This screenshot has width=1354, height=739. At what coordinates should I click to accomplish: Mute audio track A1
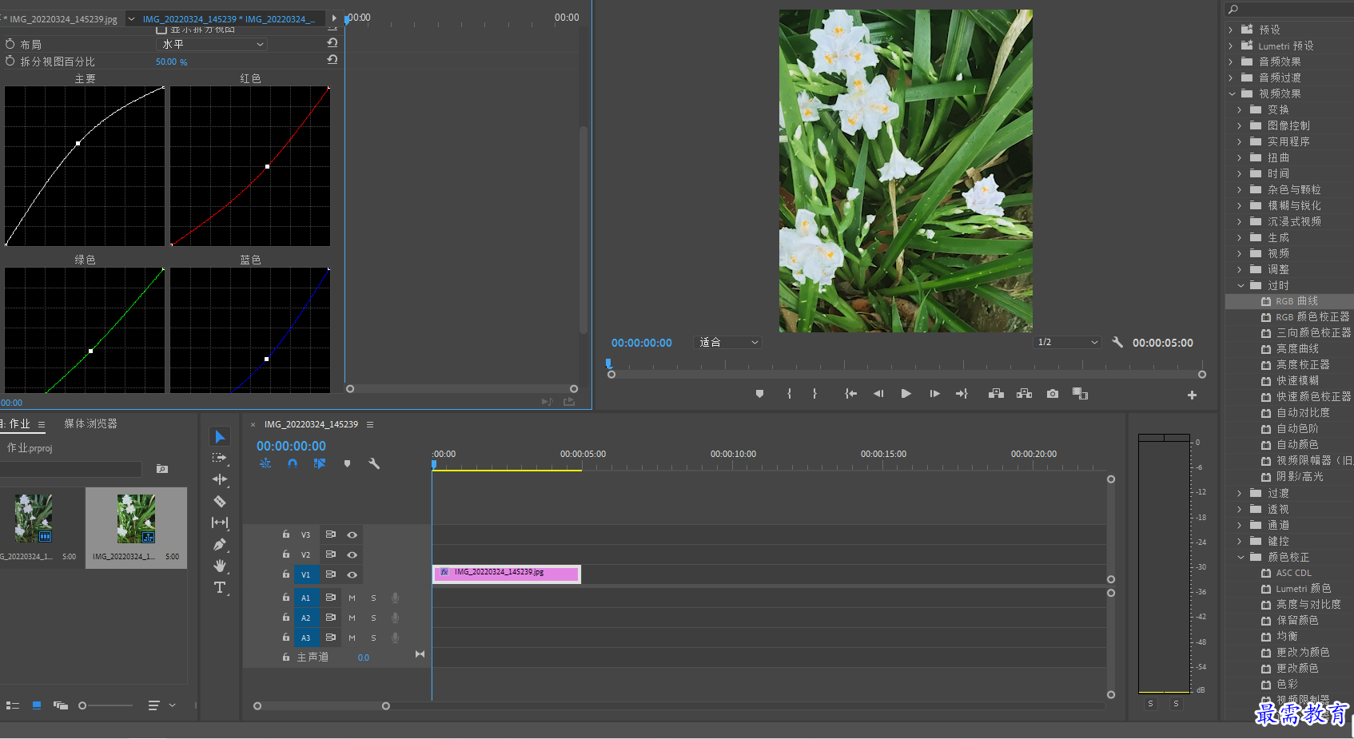tap(352, 598)
